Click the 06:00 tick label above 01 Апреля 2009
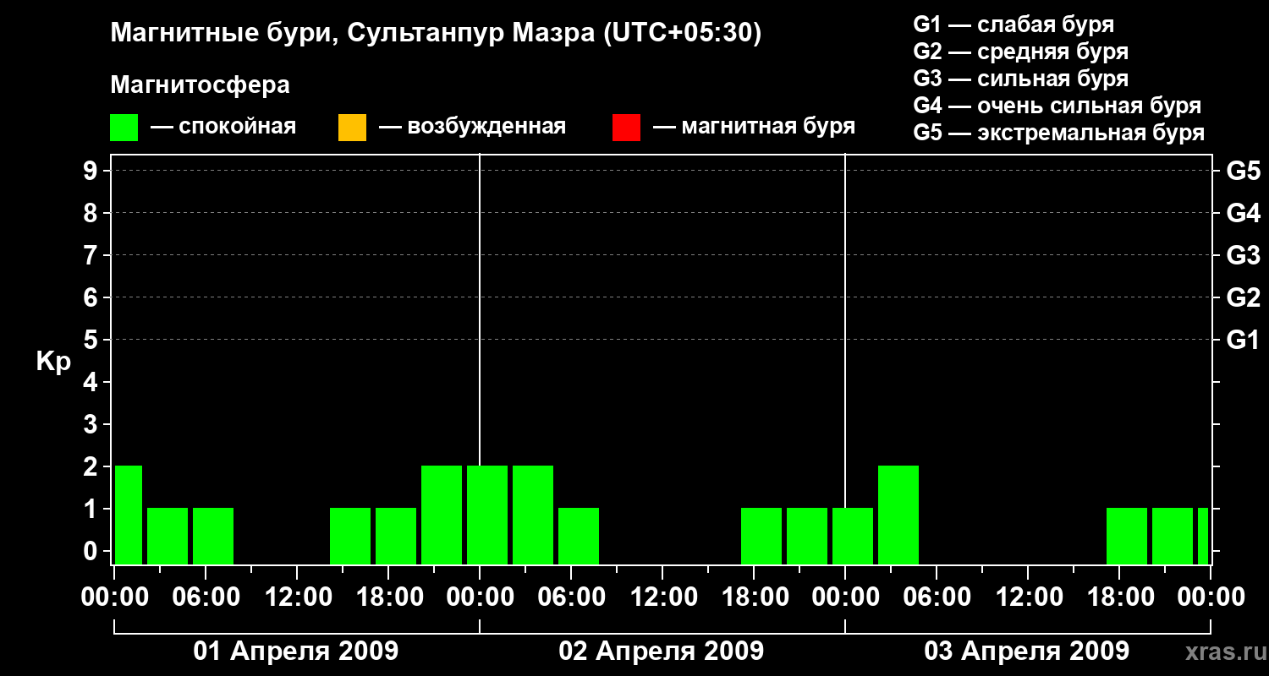 tap(206, 597)
